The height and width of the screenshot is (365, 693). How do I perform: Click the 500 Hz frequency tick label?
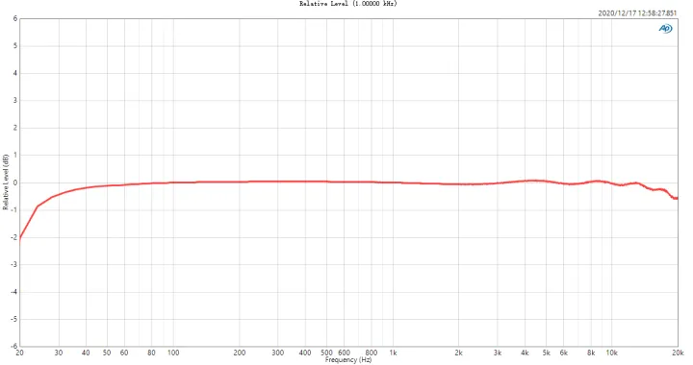tap(326, 353)
